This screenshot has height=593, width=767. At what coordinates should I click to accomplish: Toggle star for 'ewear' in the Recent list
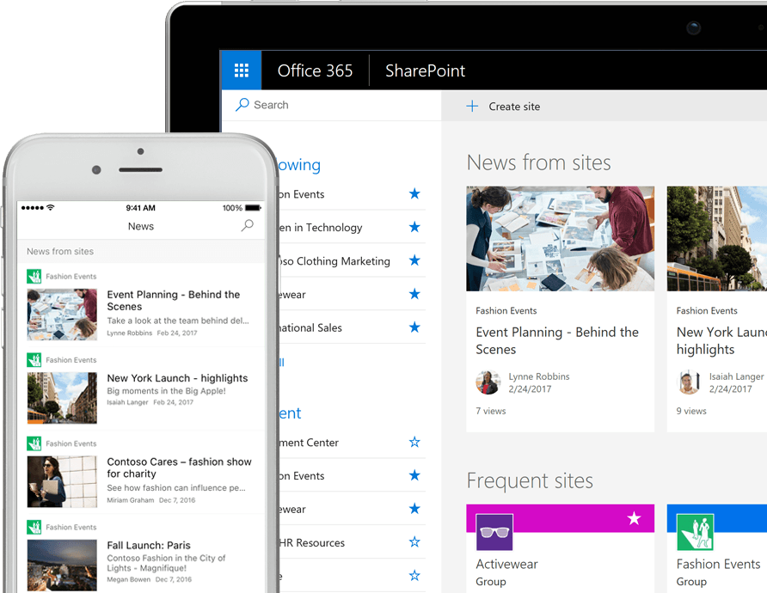point(414,509)
